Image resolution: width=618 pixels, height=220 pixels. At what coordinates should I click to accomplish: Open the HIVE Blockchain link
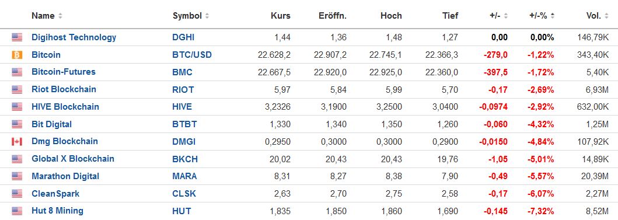pyautogui.click(x=65, y=107)
